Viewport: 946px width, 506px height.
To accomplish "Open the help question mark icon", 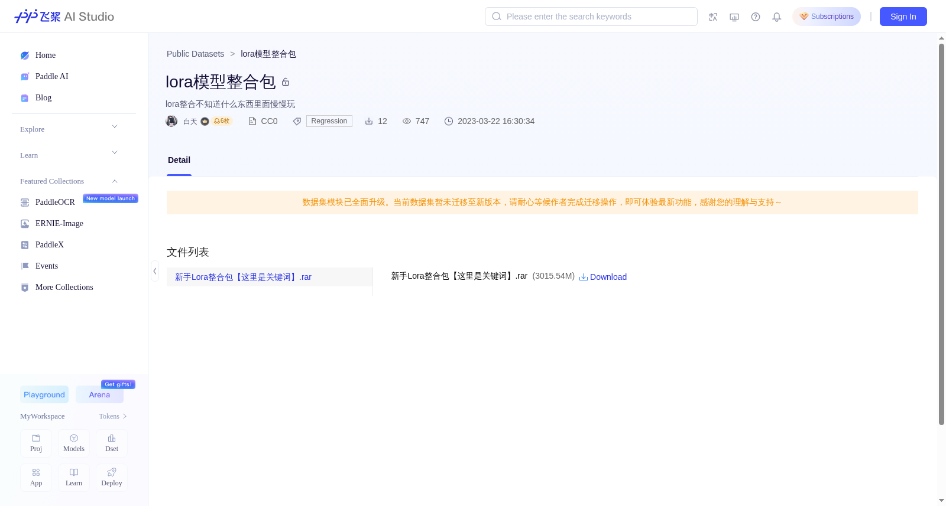I will tap(756, 17).
